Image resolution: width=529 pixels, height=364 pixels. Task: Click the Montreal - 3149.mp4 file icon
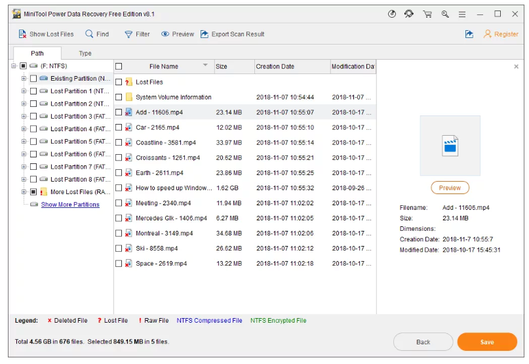[128, 233]
